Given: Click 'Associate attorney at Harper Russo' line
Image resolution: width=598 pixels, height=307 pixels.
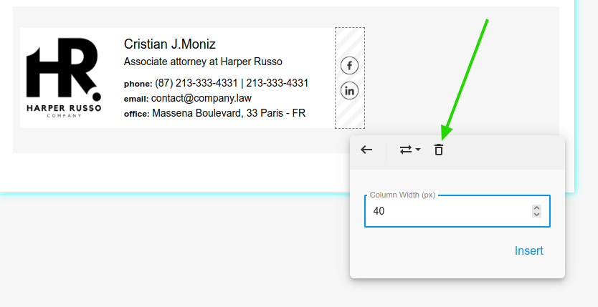Looking at the screenshot, I should pyautogui.click(x=203, y=62).
